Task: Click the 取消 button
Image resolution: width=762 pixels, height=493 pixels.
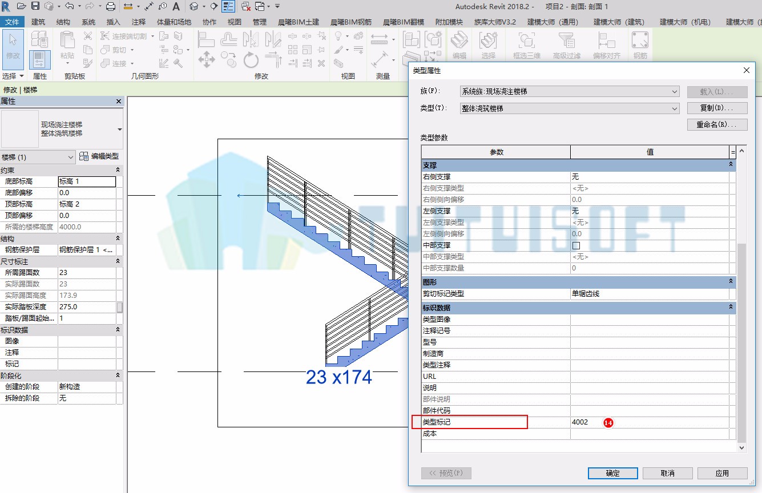Action: point(668,473)
